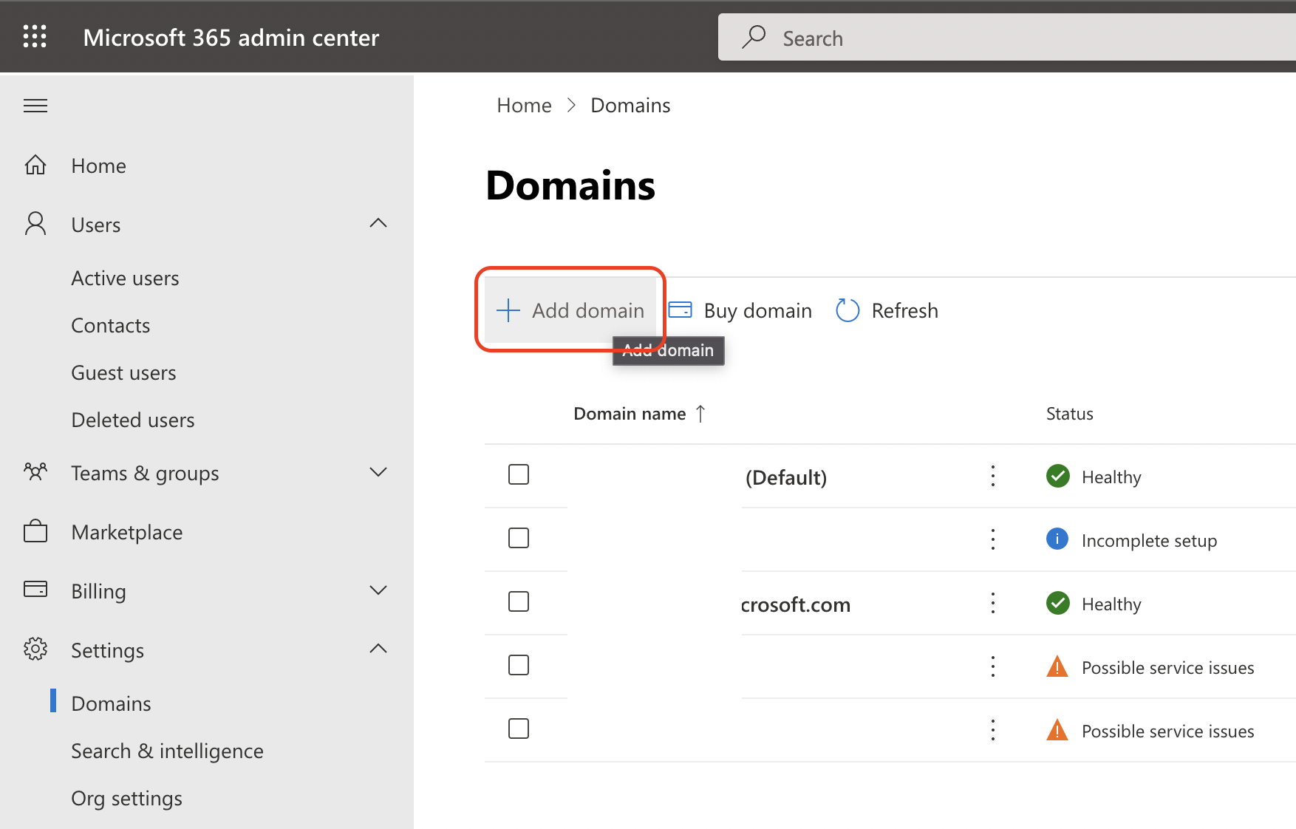This screenshot has width=1296, height=829.
Task: Click the search magnifier icon
Action: pyautogui.click(x=754, y=37)
